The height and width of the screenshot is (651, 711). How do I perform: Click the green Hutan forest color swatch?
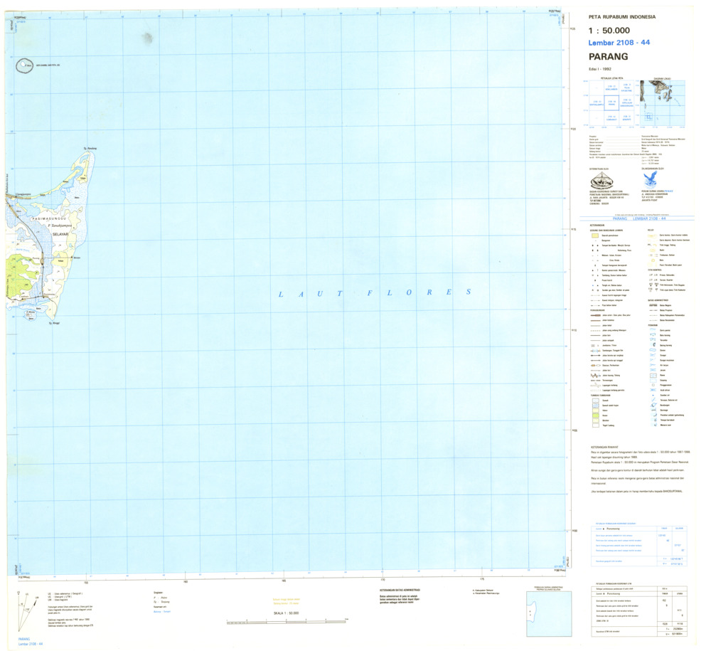(x=594, y=416)
